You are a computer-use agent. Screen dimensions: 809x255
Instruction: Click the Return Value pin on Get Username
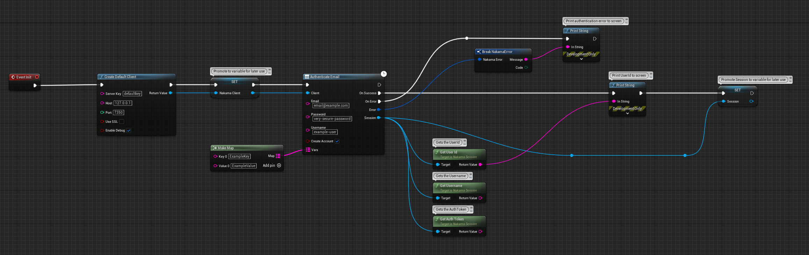click(480, 198)
